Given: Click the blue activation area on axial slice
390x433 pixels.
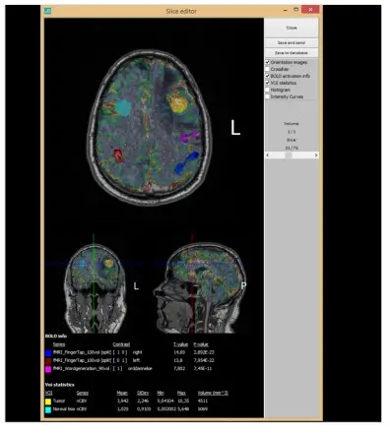Looking at the screenshot, I should 185,162.
